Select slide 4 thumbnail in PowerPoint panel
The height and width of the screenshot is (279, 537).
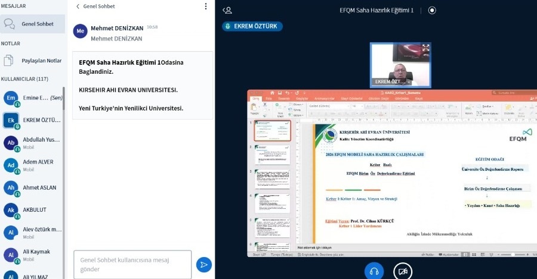tap(272, 204)
